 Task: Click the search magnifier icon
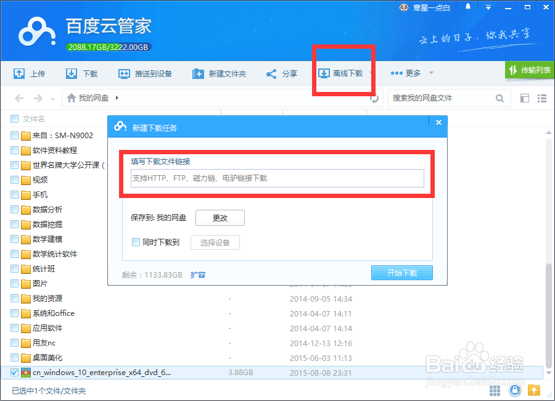point(499,98)
